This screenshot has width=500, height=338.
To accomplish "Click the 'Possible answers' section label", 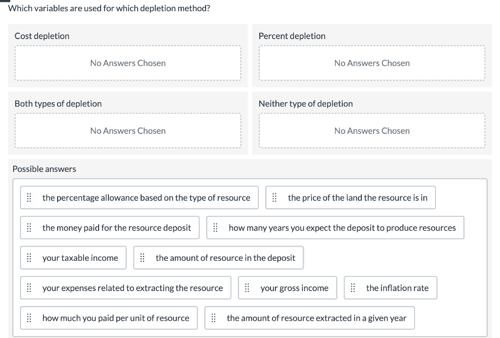I will click(x=44, y=169).
